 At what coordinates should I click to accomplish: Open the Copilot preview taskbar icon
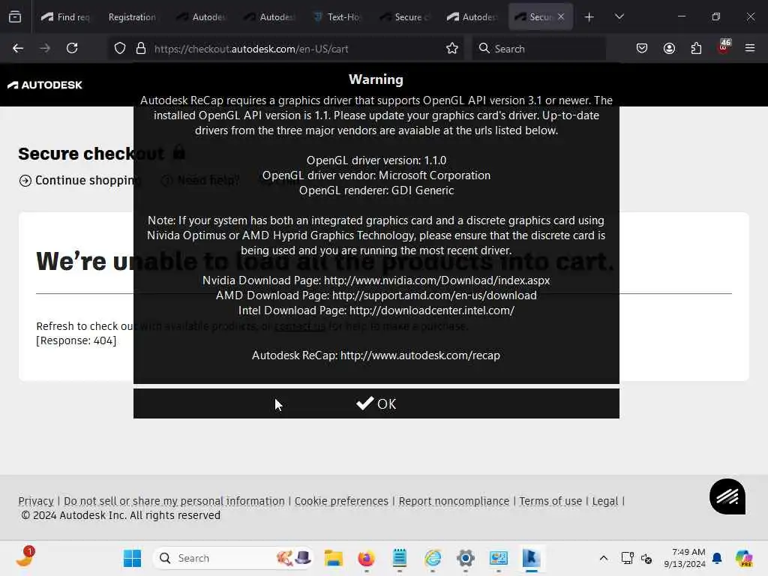[744, 558]
